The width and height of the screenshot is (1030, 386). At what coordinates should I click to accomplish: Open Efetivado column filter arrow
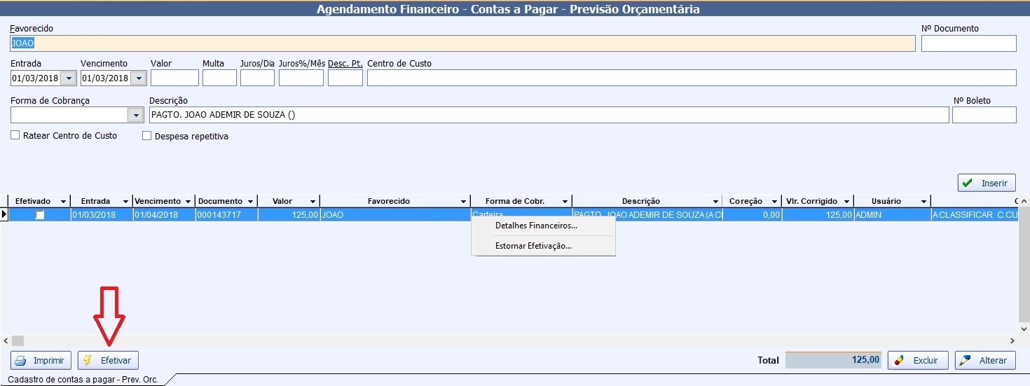[x=63, y=202]
